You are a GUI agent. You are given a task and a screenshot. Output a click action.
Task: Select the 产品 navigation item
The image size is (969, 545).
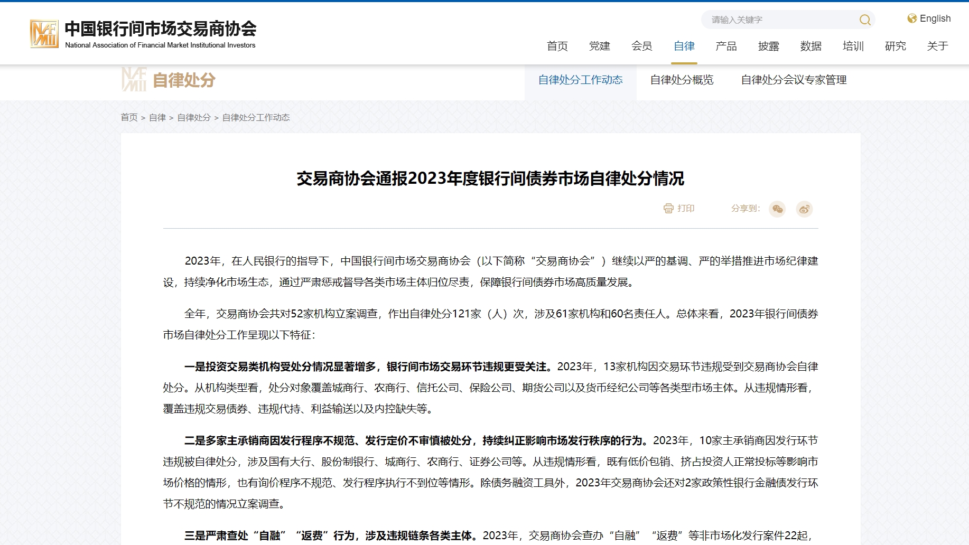726,46
